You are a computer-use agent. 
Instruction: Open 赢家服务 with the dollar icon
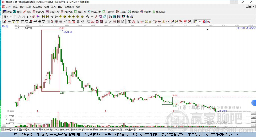pos(159,12)
